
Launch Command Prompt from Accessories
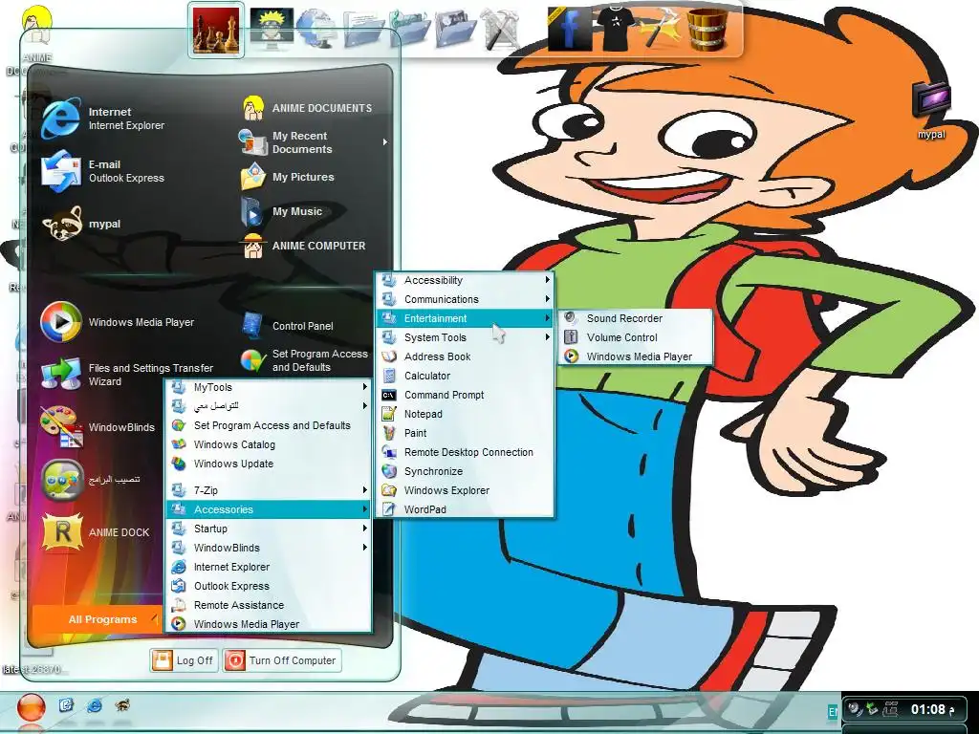pyautogui.click(x=465, y=395)
